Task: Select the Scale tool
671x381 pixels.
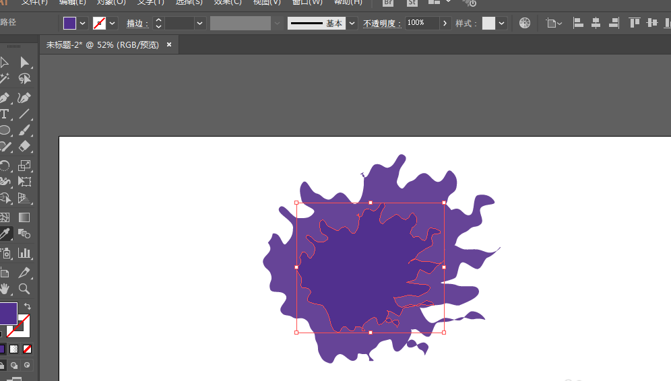Action: [x=24, y=166]
